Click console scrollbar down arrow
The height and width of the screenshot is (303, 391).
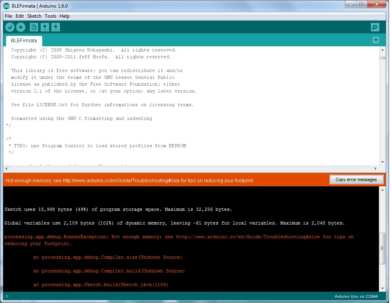(x=383, y=289)
